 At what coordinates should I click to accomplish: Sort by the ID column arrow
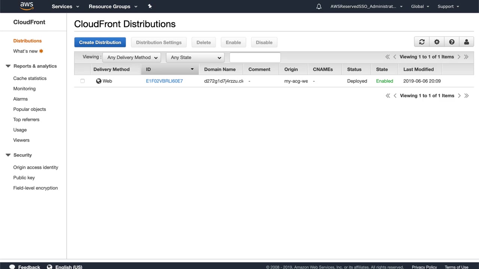pyautogui.click(x=192, y=69)
